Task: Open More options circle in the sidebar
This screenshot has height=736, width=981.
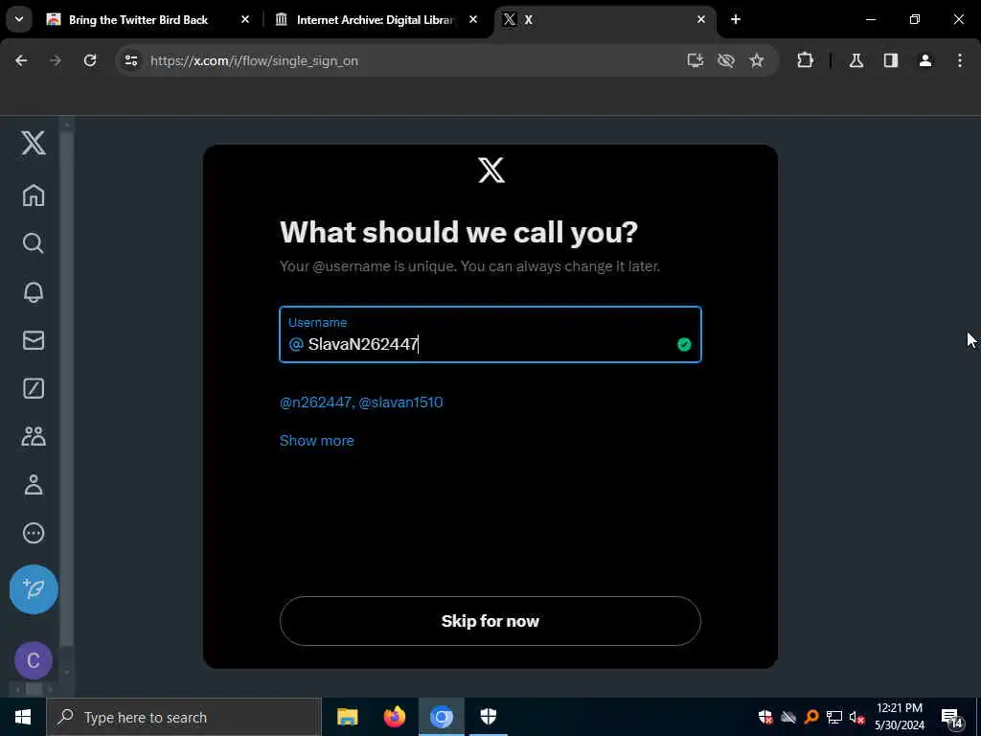Action: pyautogui.click(x=34, y=533)
